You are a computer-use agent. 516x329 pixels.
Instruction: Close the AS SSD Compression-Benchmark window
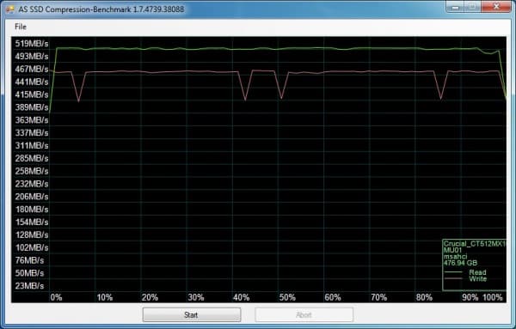(x=496, y=7)
